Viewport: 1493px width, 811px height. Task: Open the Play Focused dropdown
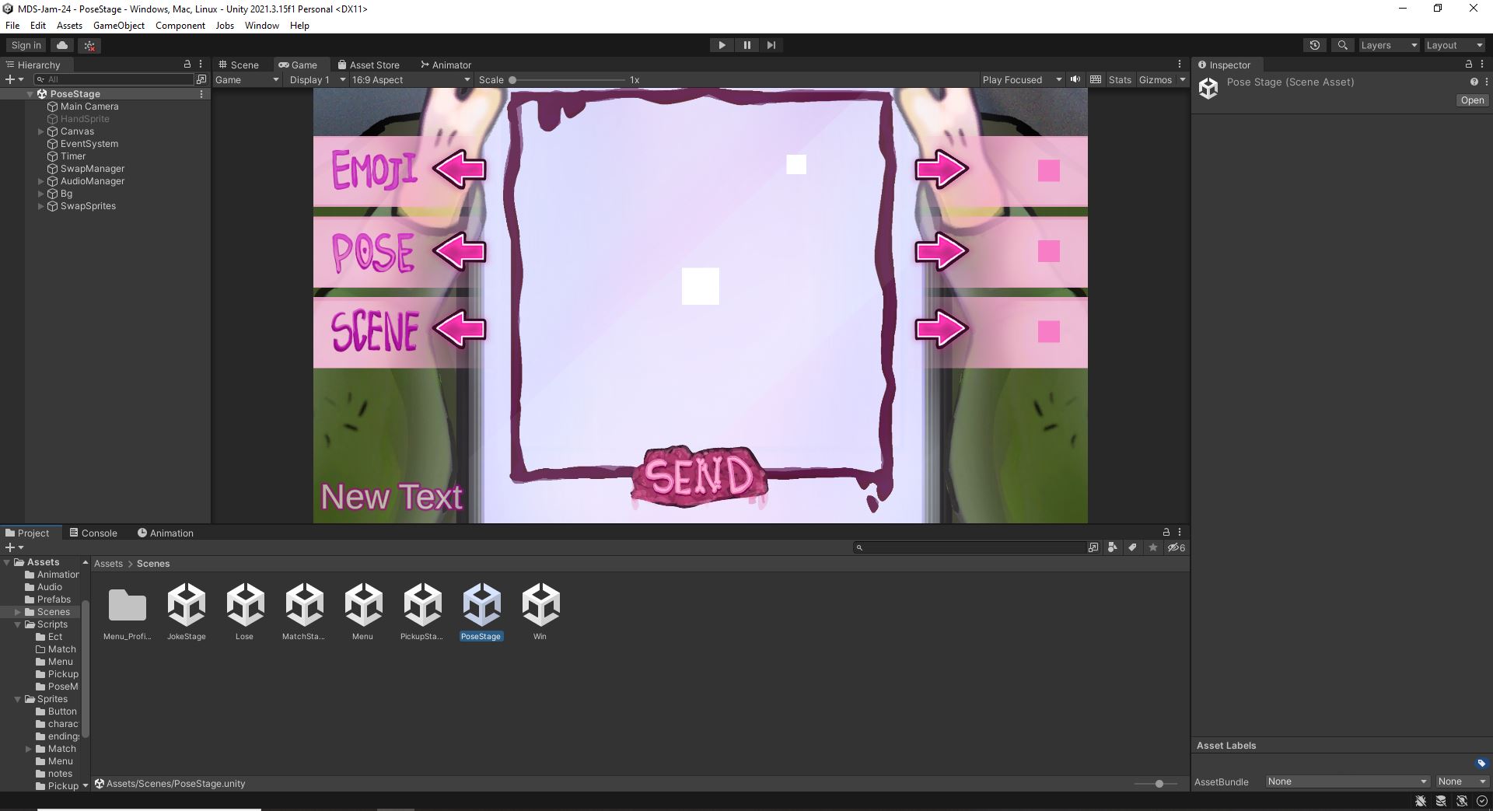(1021, 79)
